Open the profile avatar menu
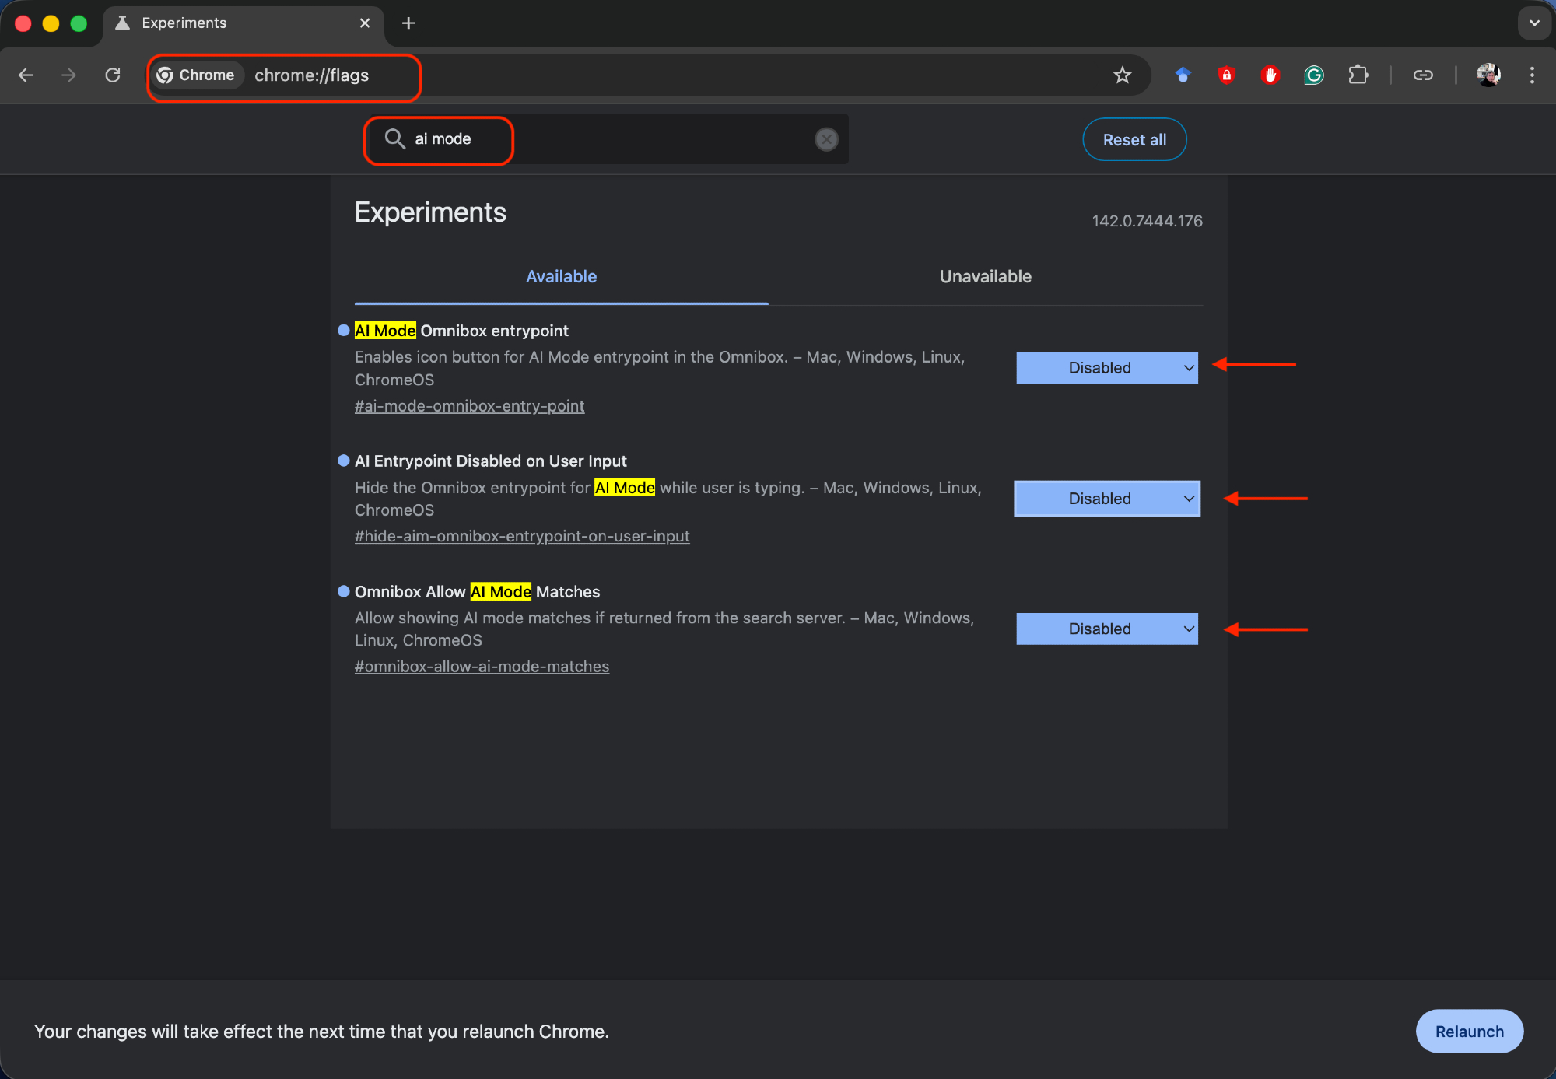The width and height of the screenshot is (1556, 1079). [1488, 75]
